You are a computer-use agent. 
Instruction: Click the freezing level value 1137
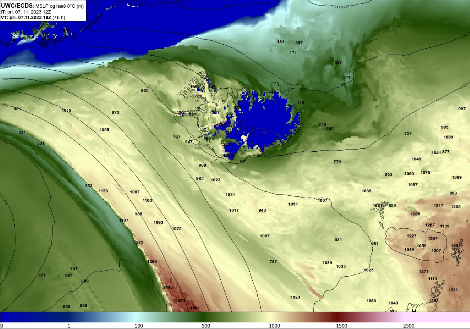[x=124, y=220]
